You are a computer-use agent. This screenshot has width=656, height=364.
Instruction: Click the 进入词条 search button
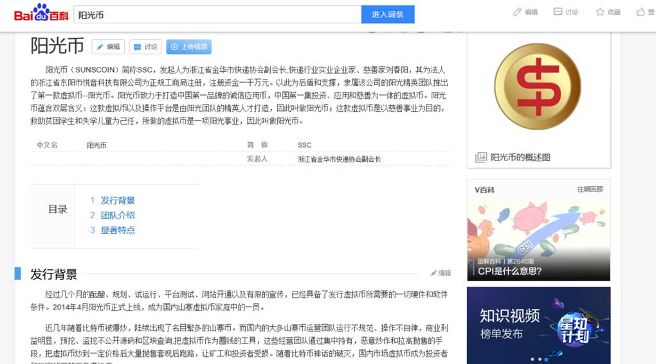[388, 15]
